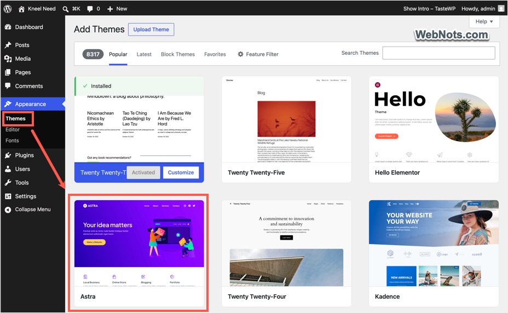Click the Collapse Menu arrow icon

(8, 210)
